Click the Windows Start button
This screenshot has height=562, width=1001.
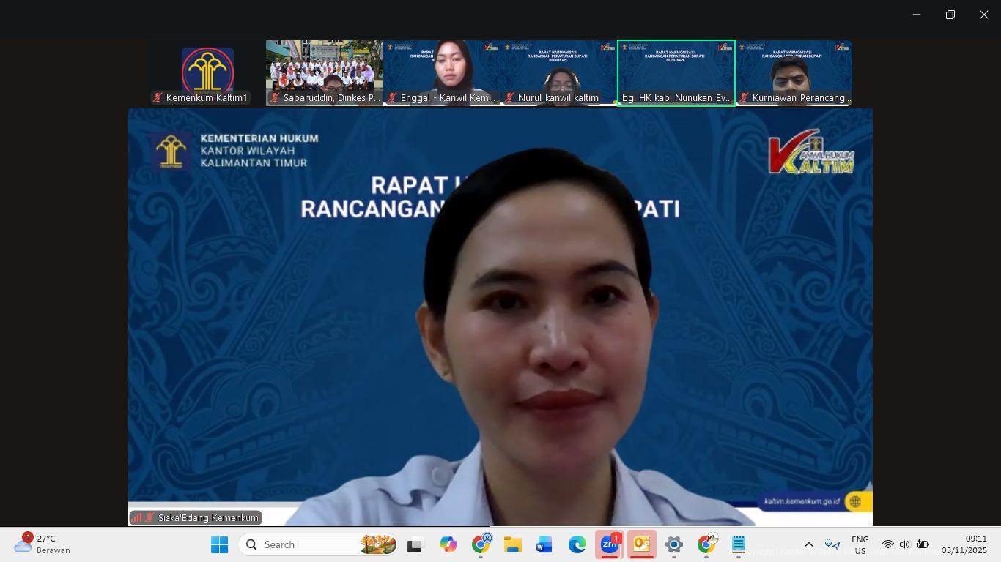click(219, 545)
